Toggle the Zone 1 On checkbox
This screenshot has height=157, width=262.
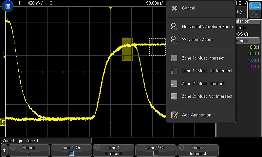[x=71, y=153]
